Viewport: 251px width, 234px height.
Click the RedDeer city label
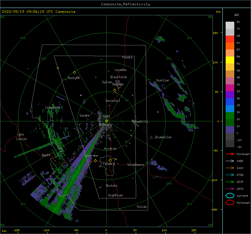[118, 84]
